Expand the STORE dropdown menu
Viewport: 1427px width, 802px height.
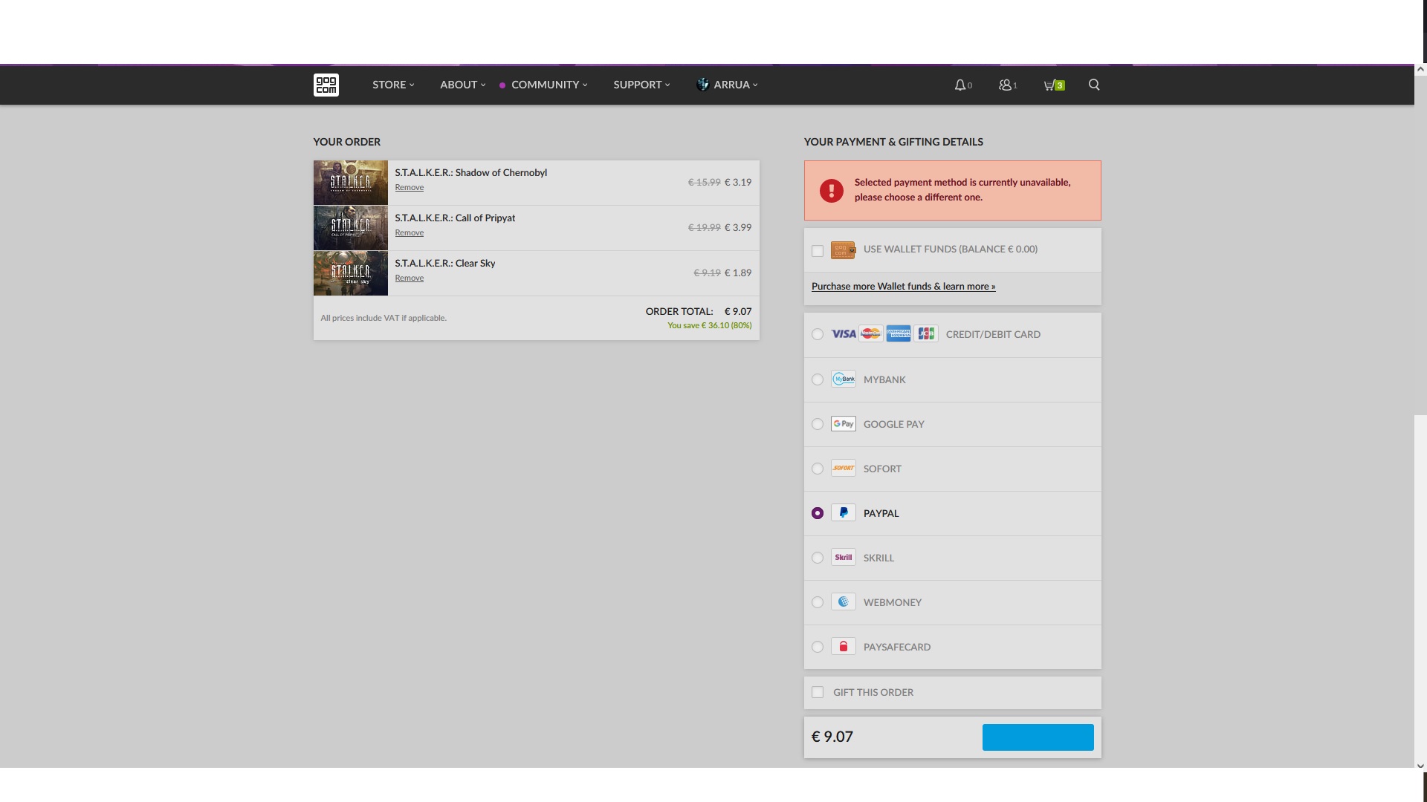(393, 85)
